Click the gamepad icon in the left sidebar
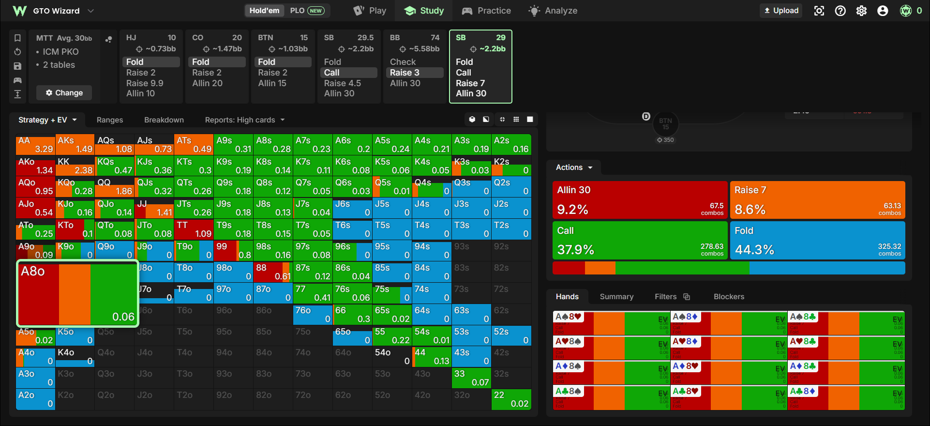The width and height of the screenshot is (930, 426). 17,80
